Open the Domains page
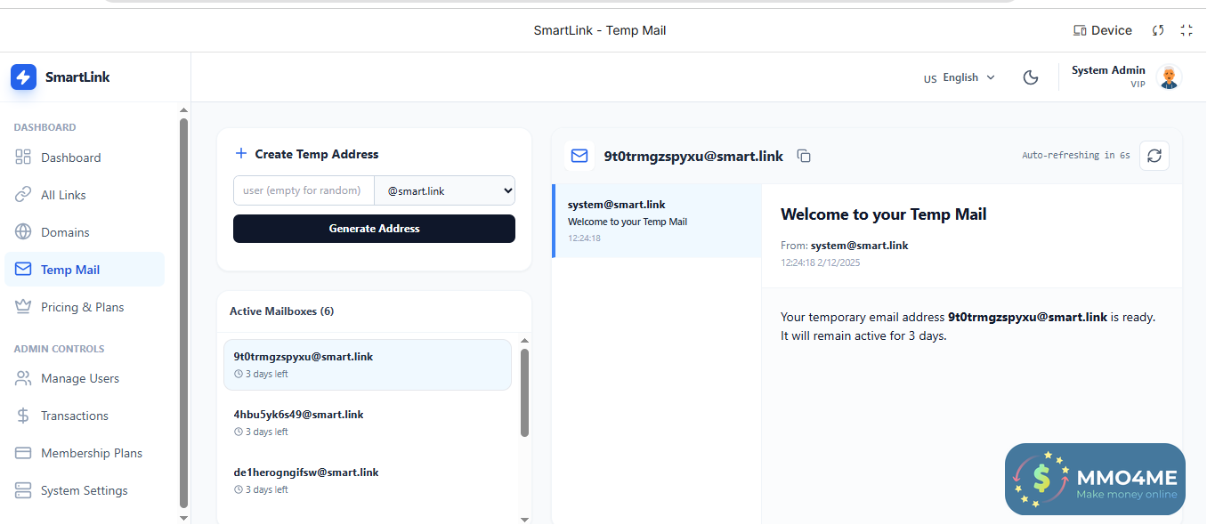1207x525 pixels. coord(85,232)
